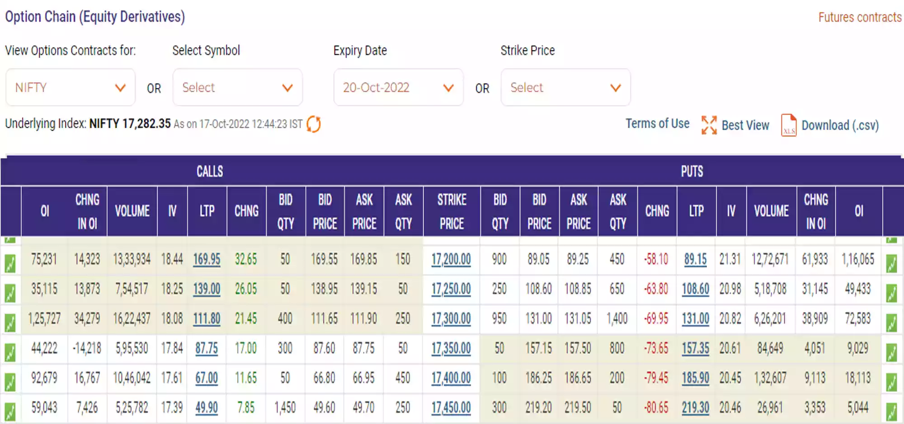
Task: Click the Best View link text
Action: pos(745,125)
